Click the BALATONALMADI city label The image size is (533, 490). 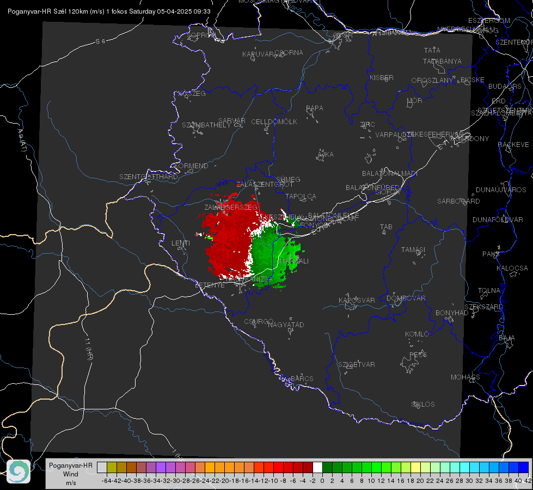pos(389,174)
